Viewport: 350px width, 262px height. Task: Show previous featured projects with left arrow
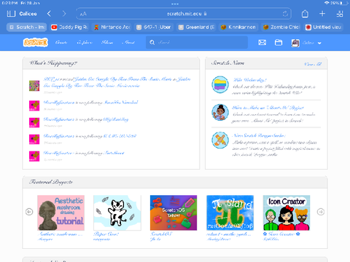(29, 212)
